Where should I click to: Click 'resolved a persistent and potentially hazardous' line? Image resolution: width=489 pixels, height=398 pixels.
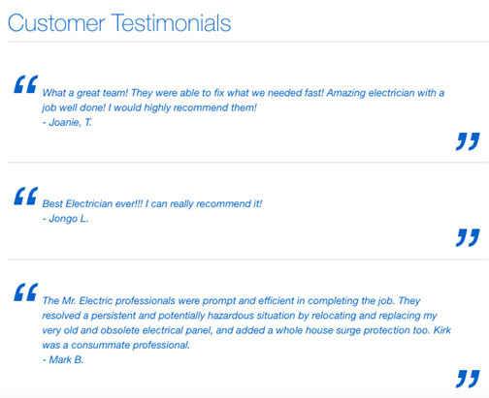coord(240,316)
